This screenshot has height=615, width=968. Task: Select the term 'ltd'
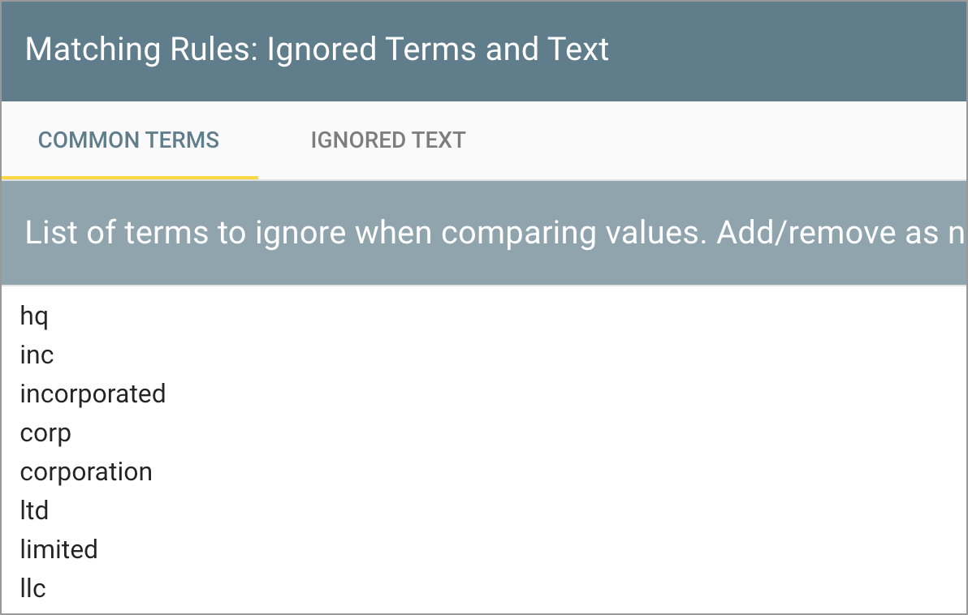tap(34, 510)
